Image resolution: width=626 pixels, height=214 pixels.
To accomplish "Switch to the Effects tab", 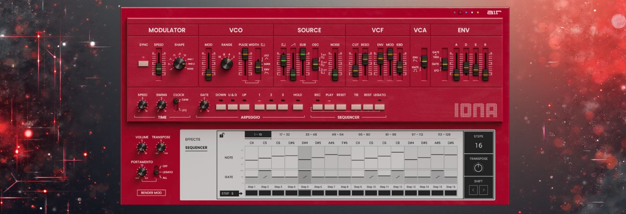I will pos(193,139).
